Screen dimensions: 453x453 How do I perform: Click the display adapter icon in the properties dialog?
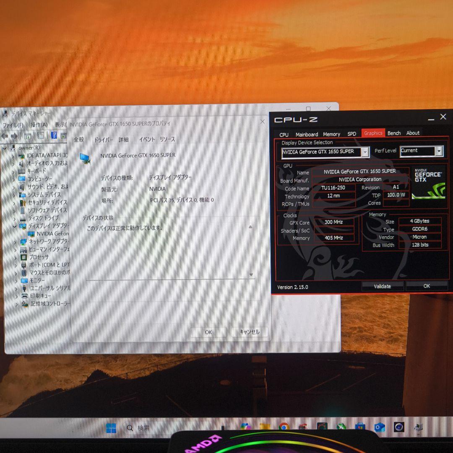coord(85,159)
